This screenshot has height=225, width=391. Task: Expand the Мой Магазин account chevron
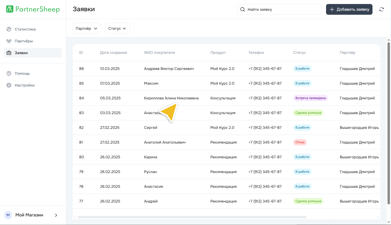tap(56, 215)
